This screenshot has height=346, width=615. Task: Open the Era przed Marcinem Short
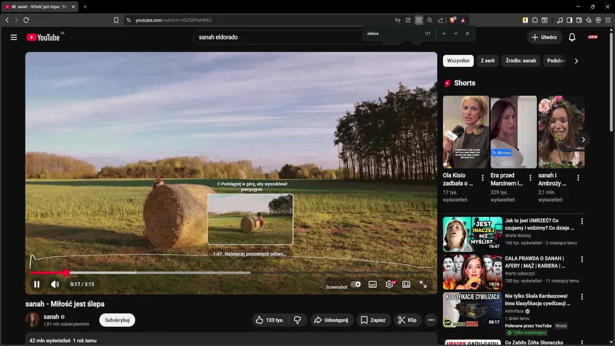pos(513,132)
